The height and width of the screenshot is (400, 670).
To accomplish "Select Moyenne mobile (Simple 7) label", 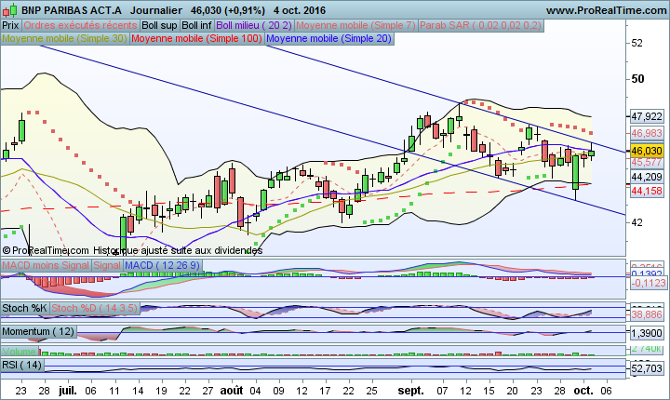I will coord(355,26).
